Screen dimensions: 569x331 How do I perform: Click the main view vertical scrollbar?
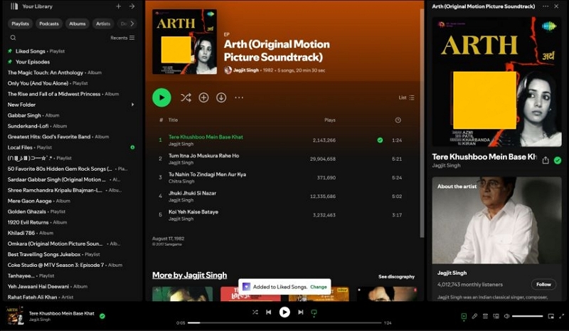coord(422,124)
